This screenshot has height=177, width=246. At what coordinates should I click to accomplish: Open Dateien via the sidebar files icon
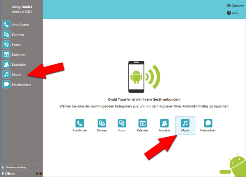point(6,34)
